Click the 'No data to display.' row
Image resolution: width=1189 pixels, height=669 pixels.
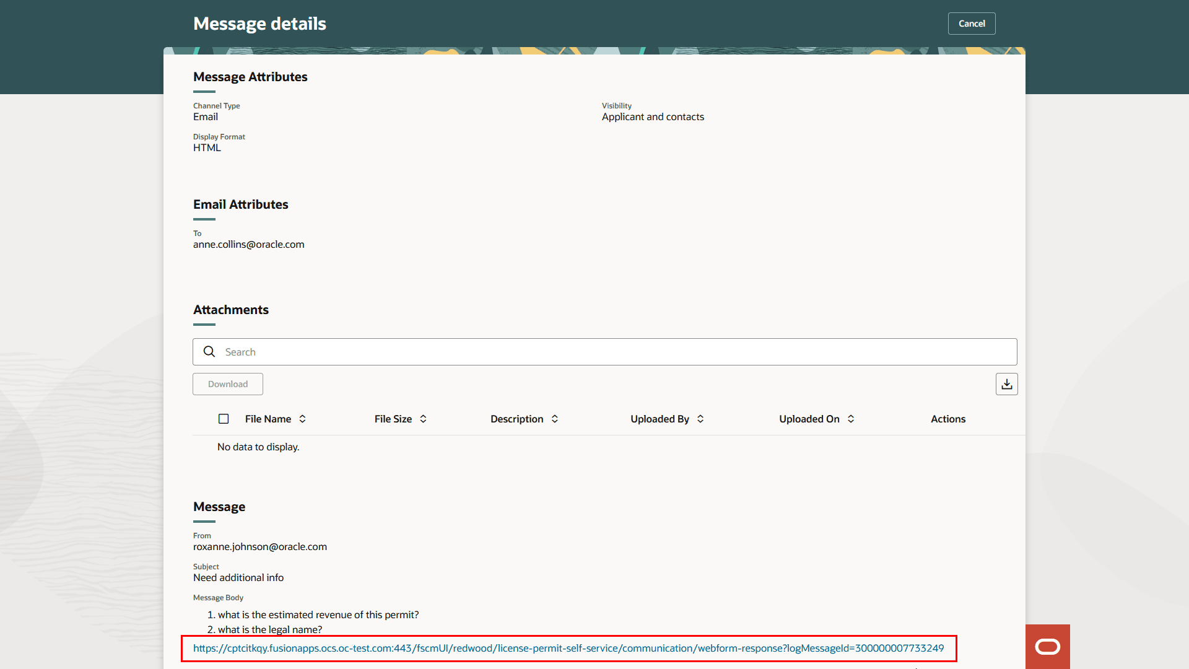[x=258, y=447]
